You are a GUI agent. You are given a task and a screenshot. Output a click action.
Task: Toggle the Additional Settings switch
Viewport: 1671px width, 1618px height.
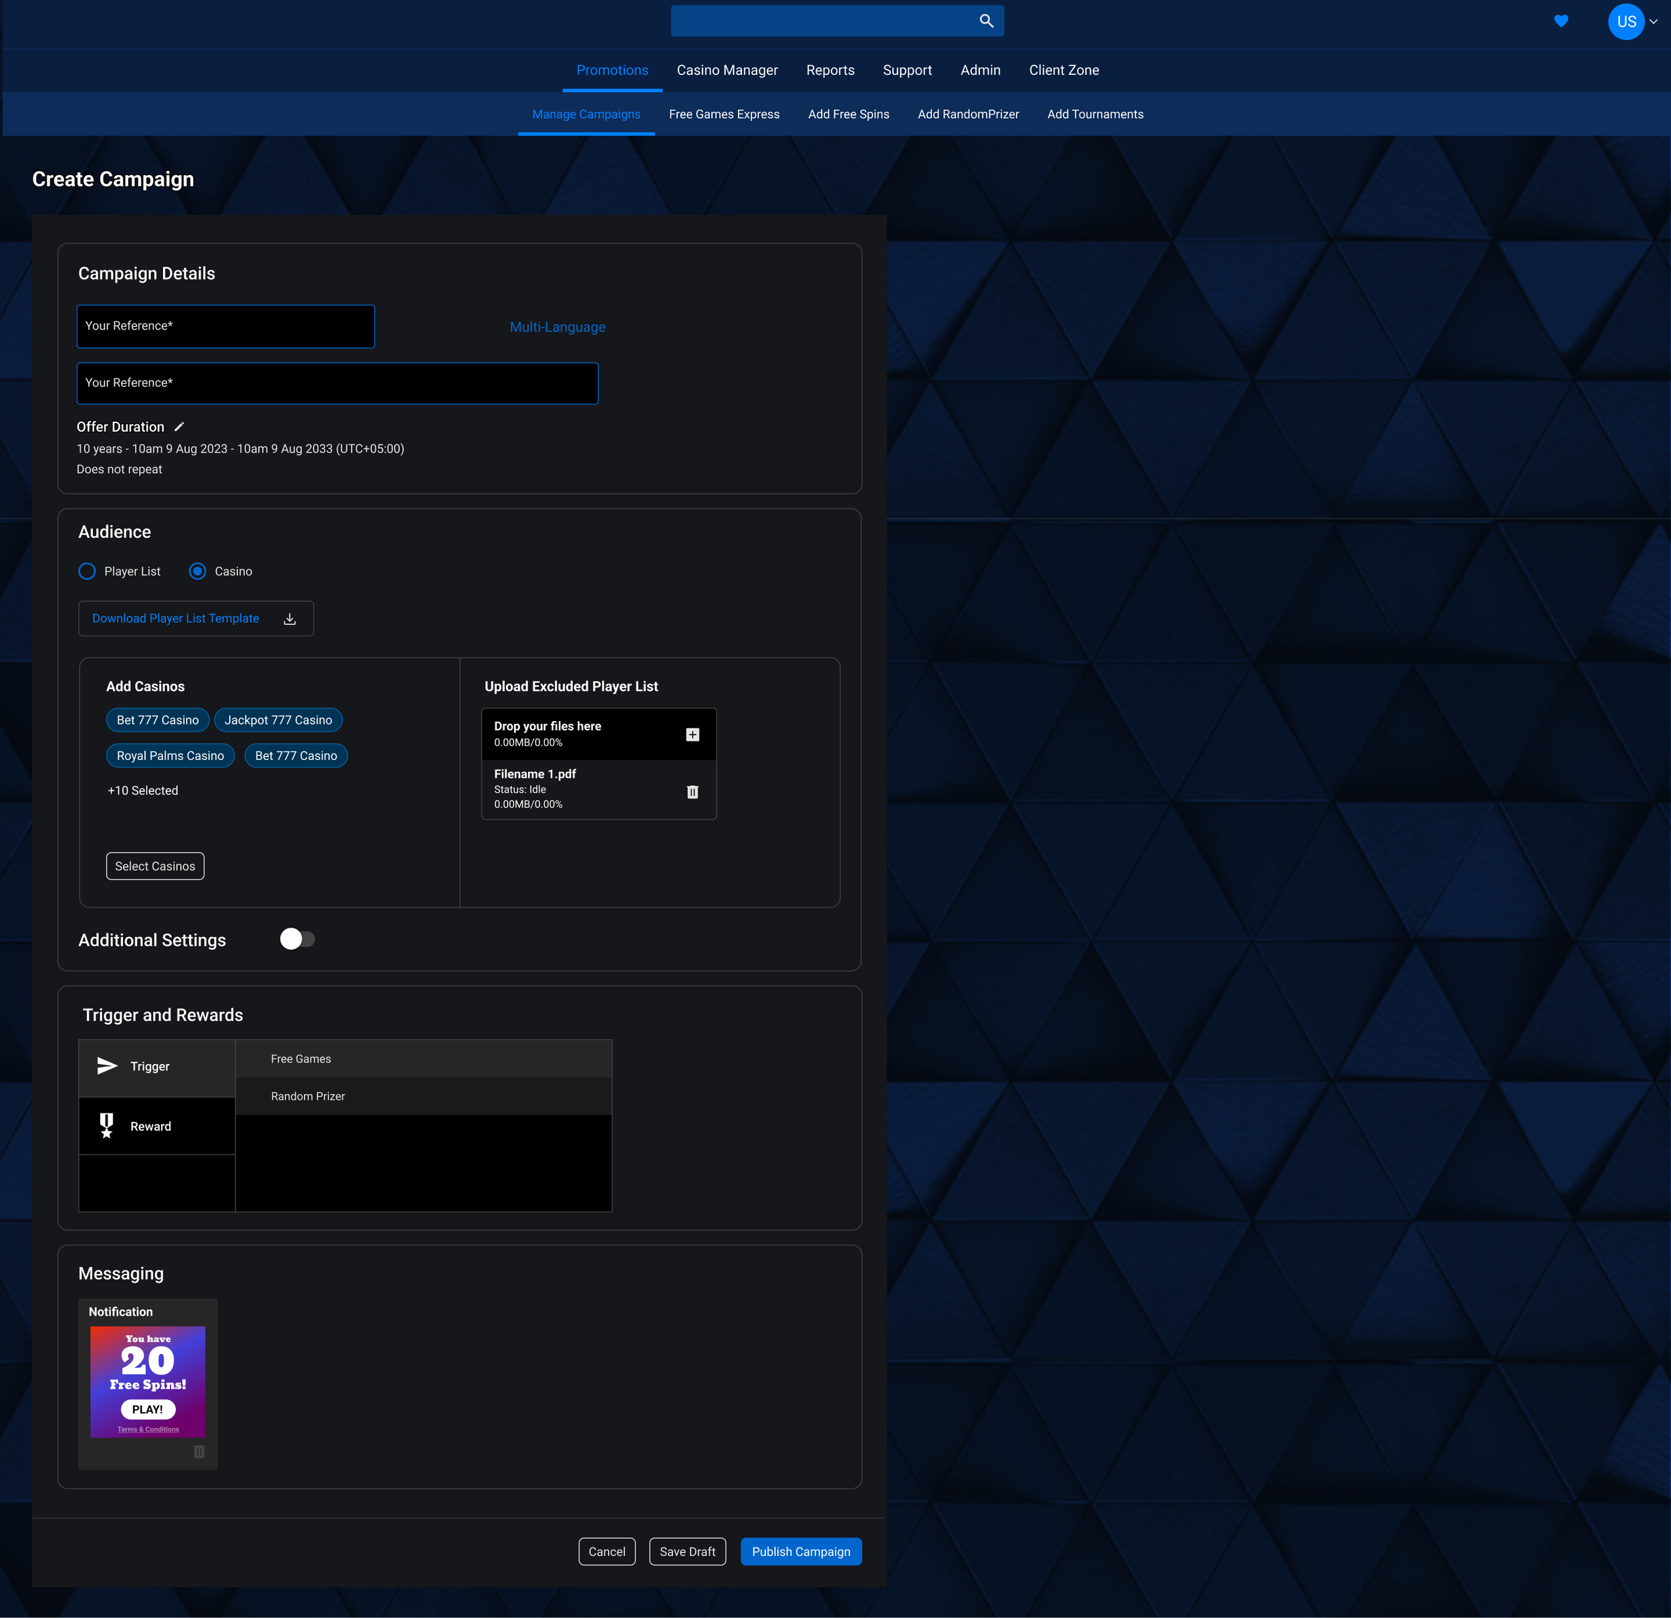tap(297, 938)
